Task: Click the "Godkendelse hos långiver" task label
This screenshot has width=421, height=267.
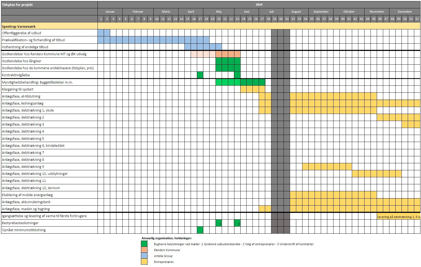Action: [22, 61]
